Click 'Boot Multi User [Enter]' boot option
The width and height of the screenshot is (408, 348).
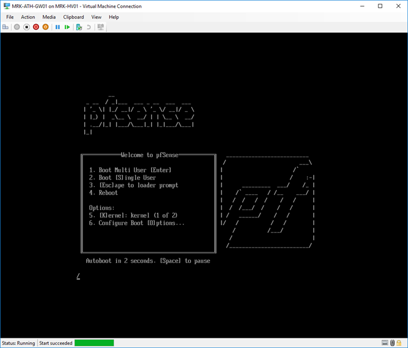click(130, 170)
